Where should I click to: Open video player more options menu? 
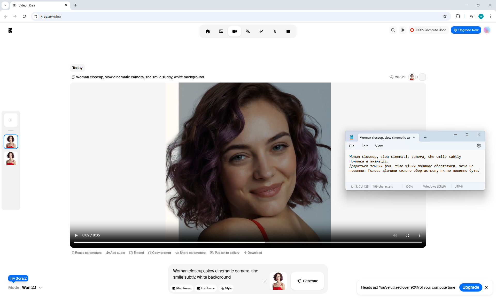pyautogui.click(x=420, y=235)
